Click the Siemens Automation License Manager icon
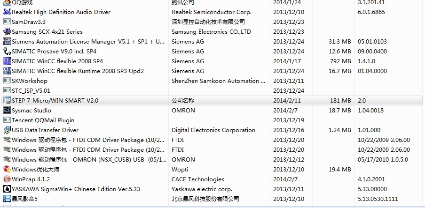 7,41
